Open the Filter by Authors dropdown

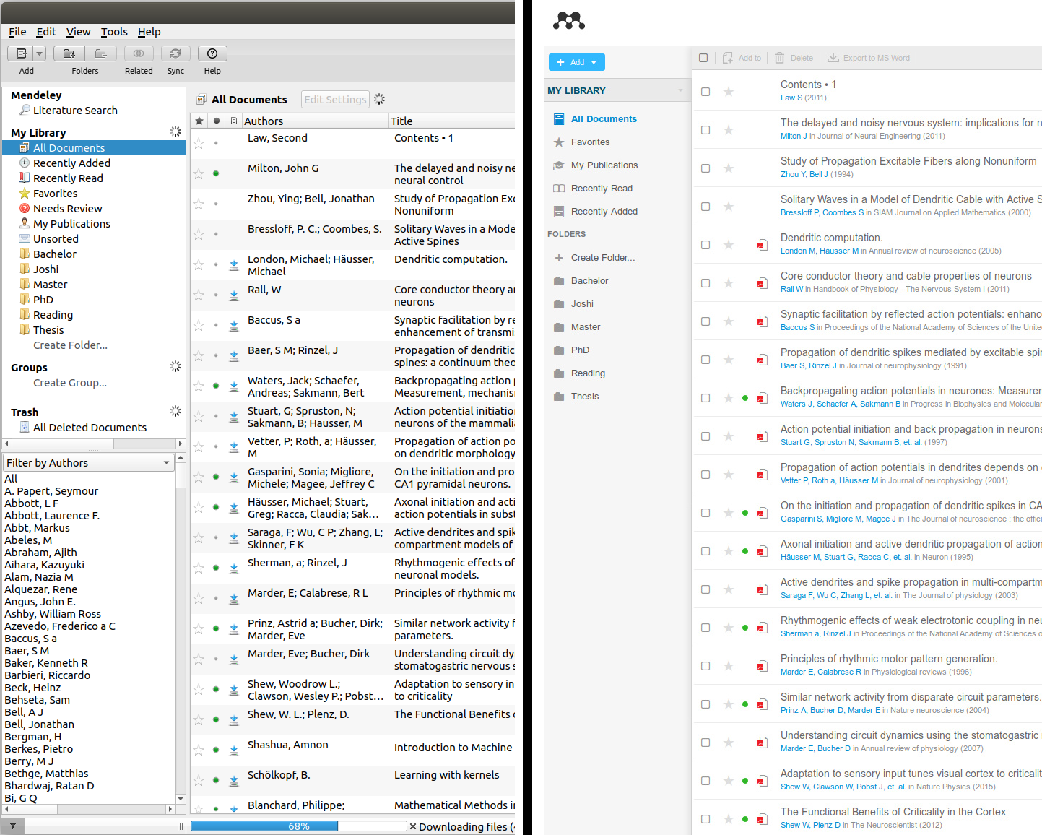pos(89,463)
